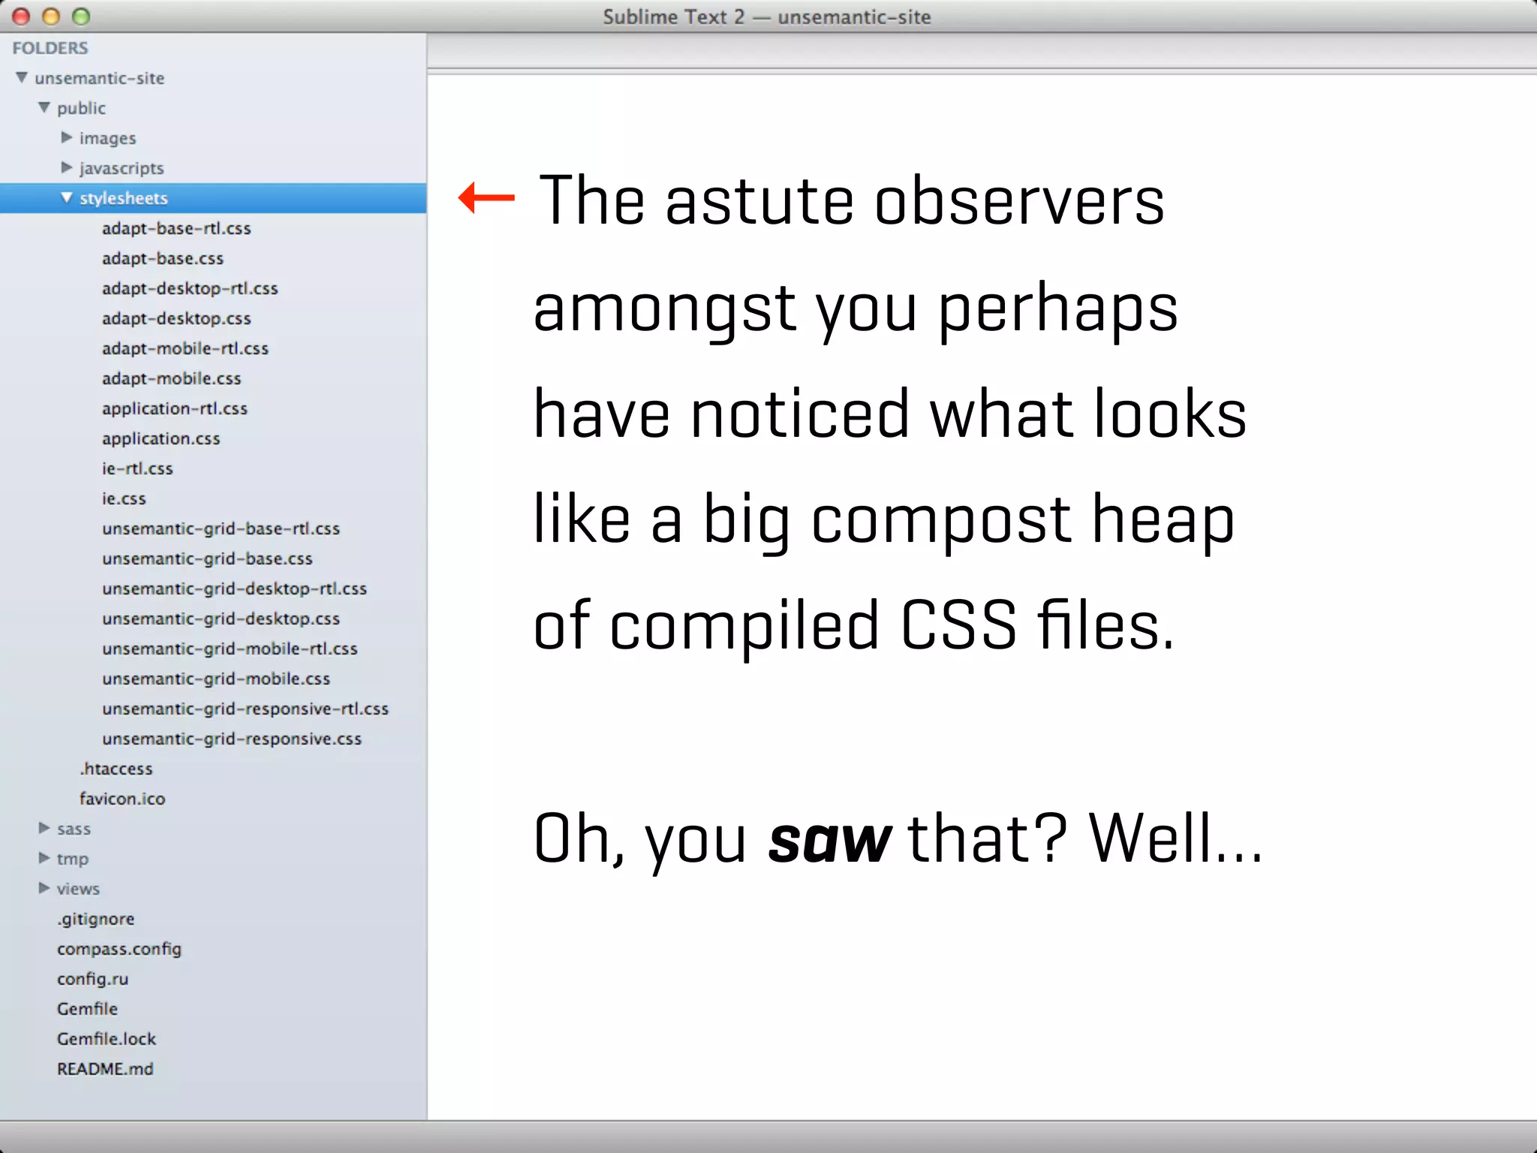
Task: Expand the javascripts folder
Action: pyautogui.click(x=67, y=167)
